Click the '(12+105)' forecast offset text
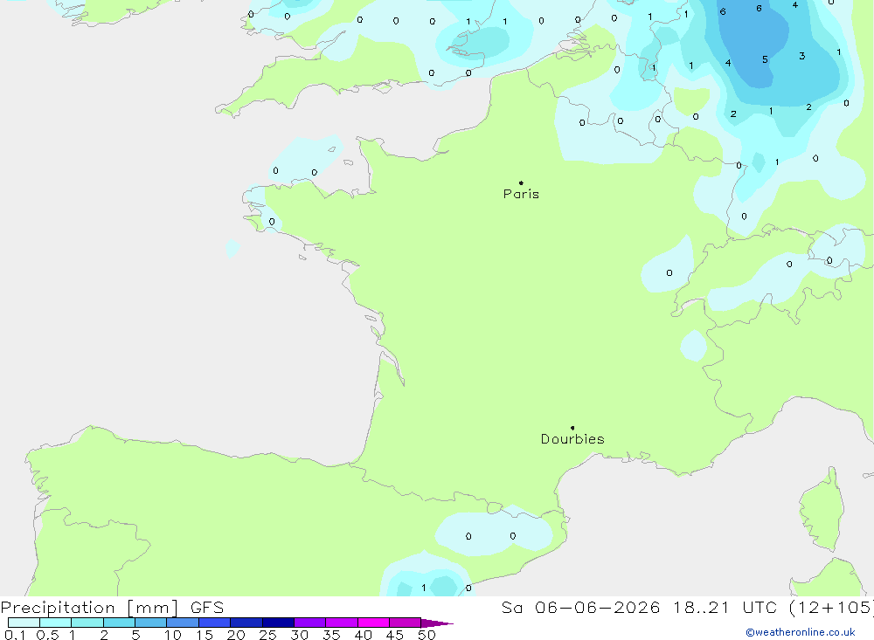The height and width of the screenshot is (640, 874). tap(832, 608)
